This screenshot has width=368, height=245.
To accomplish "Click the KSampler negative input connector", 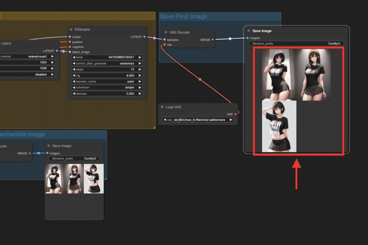I will pos(70,47).
